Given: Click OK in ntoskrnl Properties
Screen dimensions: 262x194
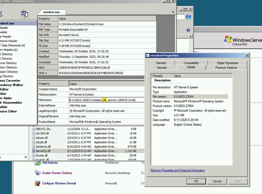Looking at the screenshot, I should point(196,181).
